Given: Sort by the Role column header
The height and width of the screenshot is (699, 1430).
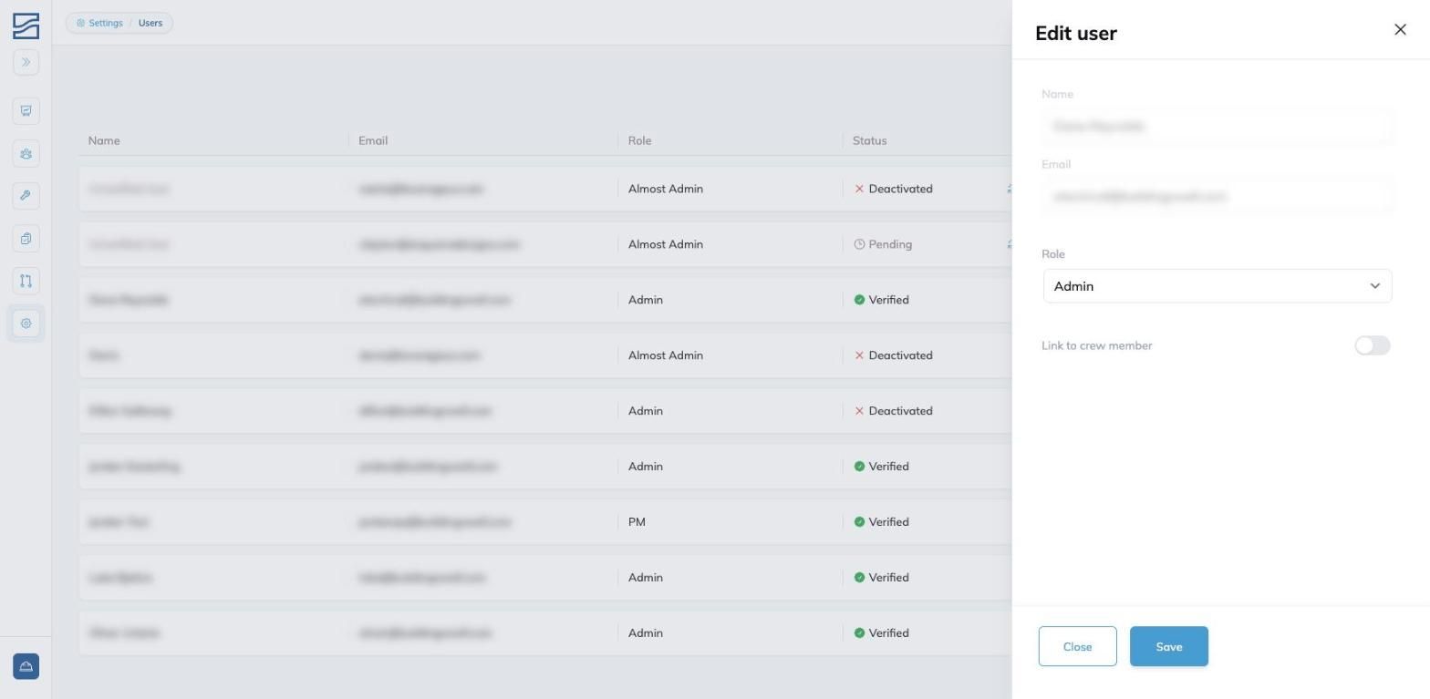Looking at the screenshot, I should click(639, 140).
